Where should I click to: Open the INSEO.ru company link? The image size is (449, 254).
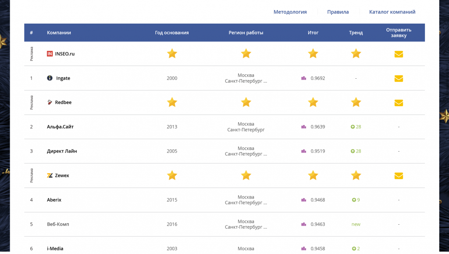pyautogui.click(x=65, y=54)
